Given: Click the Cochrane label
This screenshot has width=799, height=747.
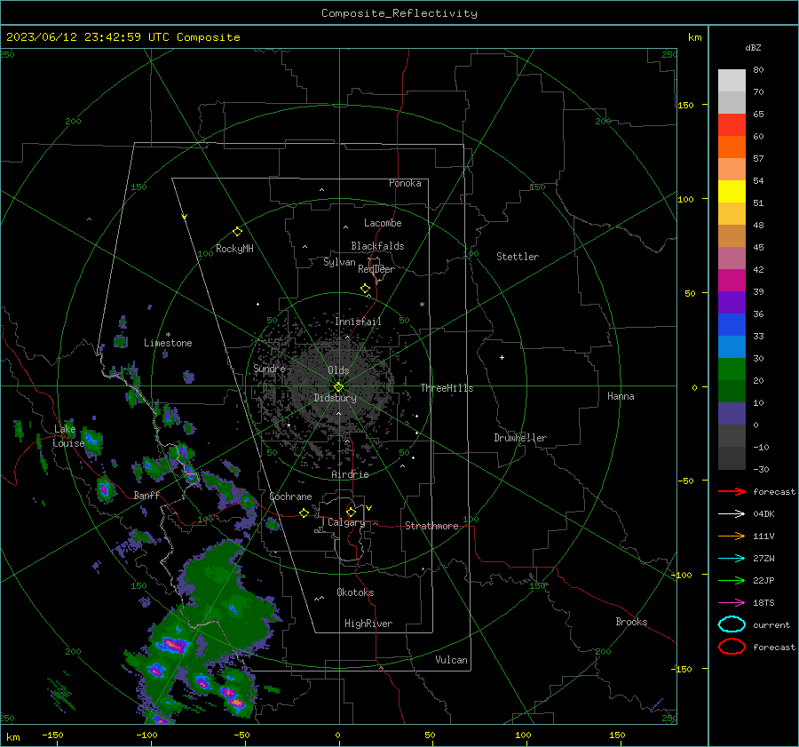Looking at the screenshot, I should (x=290, y=497).
